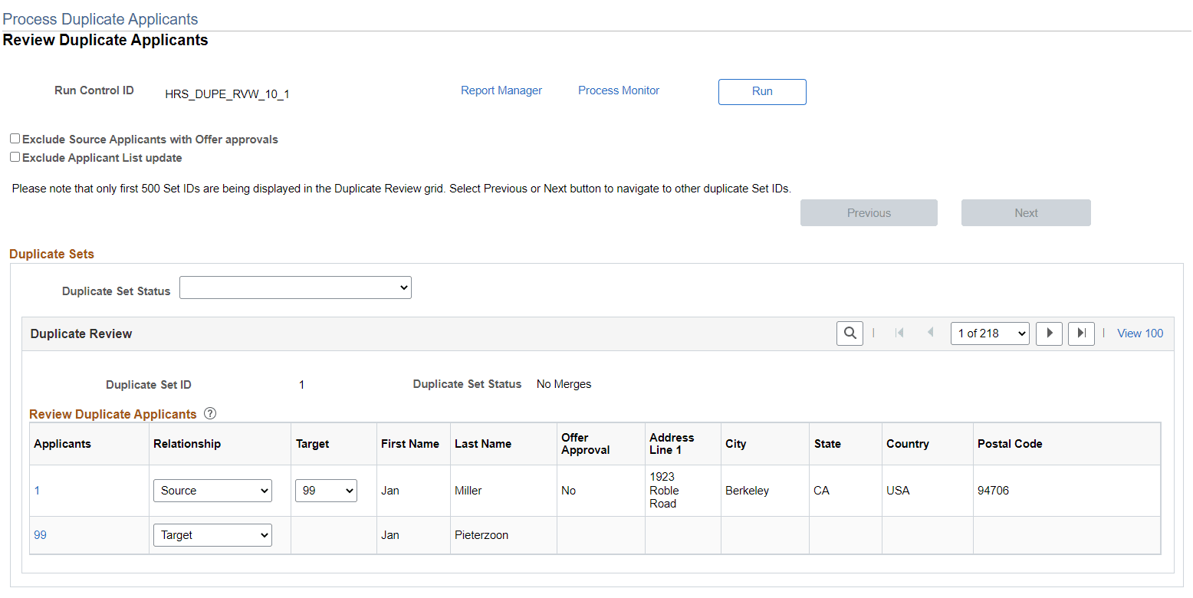Open Report Manager
The height and width of the screenshot is (598, 1193).
(501, 90)
